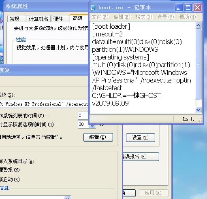The height and width of the screenshot is (199, 207).
Task: Click the Notepad vertical scrollbar thumb
Action: click(x=198, y=64)
